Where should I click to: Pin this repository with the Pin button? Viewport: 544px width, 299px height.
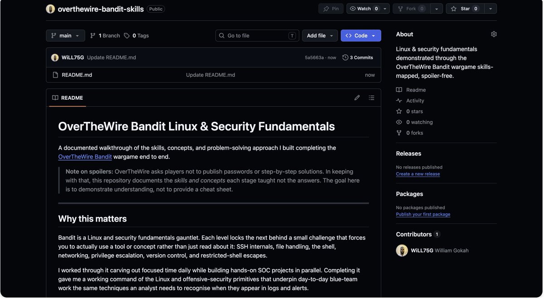click(331, 9)
